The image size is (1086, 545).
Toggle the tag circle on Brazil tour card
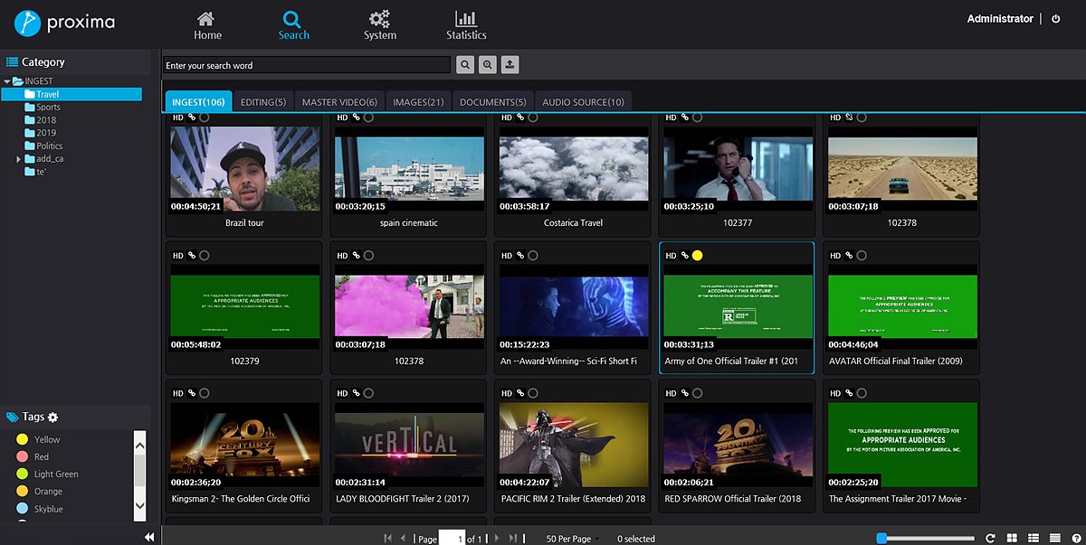coord(205,117)
